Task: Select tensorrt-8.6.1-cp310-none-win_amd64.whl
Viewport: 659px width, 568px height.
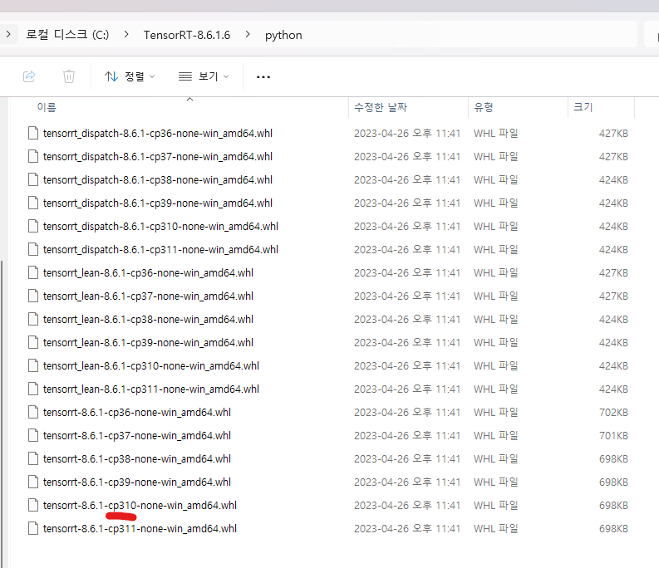Action: tap(140, 505)
